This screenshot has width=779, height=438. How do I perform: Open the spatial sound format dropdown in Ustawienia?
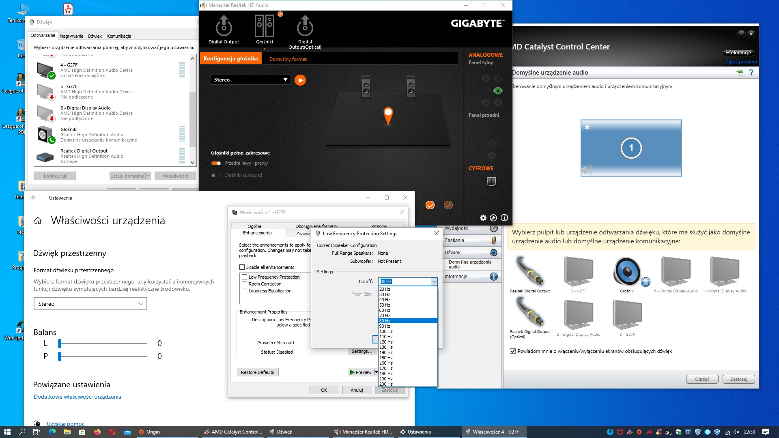(x=90, y=303)
